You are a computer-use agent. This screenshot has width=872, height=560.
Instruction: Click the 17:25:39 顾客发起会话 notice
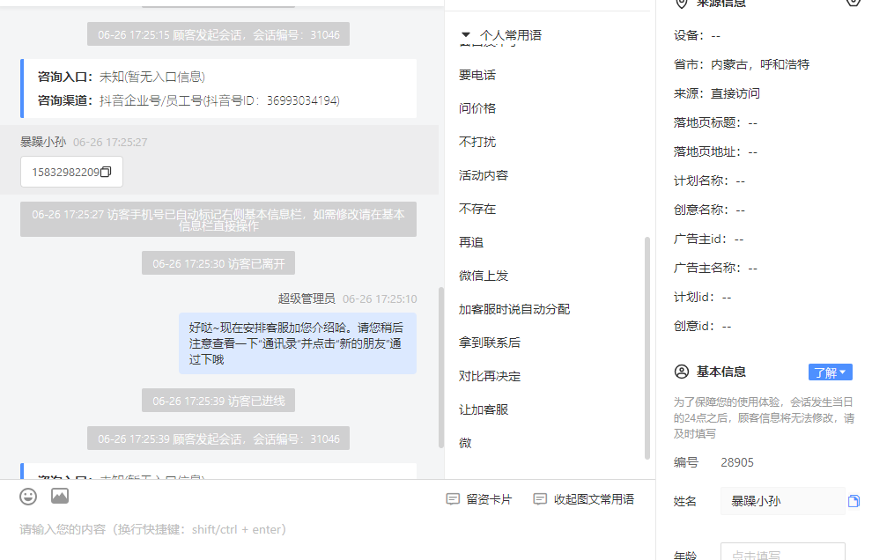[218, 438]
